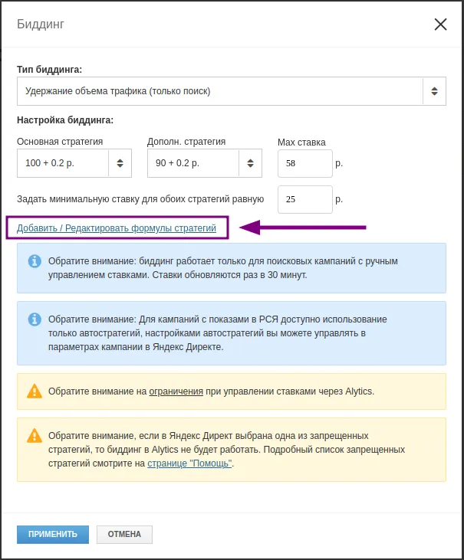Click the ПРИМЕНИТЬ button
464x560 pixels.
click(x=53, y=534)
